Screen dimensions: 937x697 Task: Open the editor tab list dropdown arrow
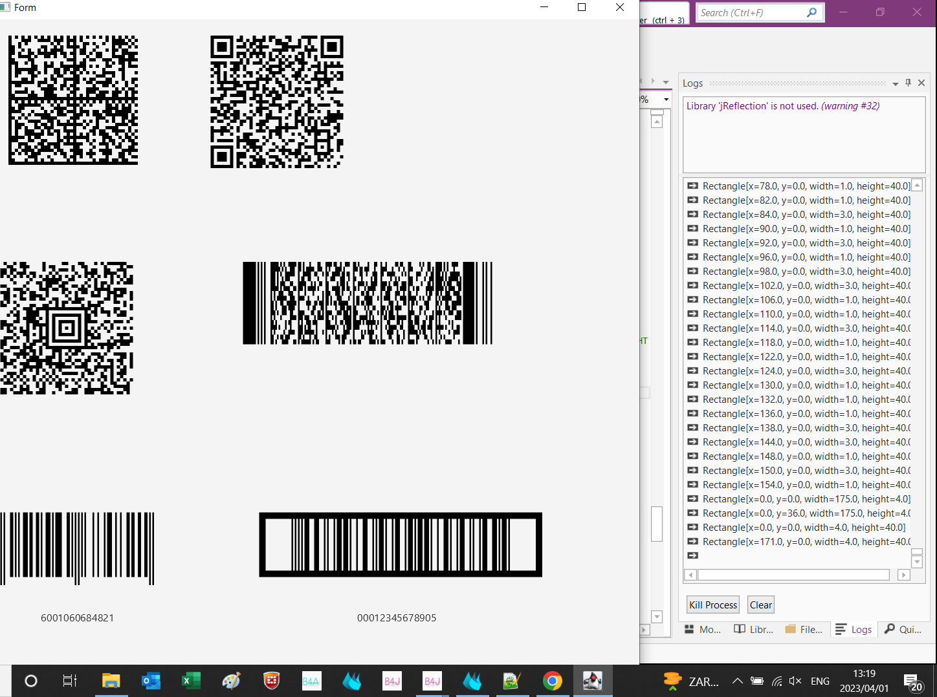[x=666, y=82]
